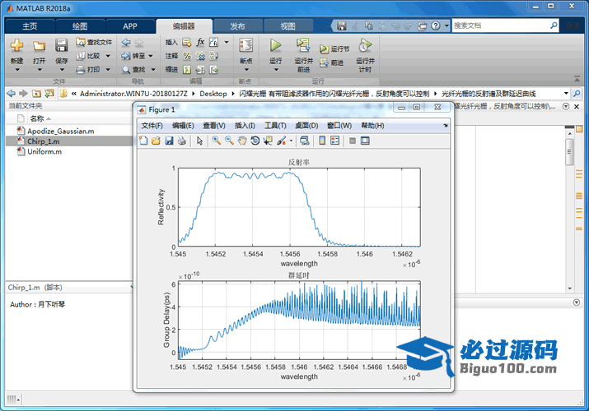Click the Find (查找) magnifier button
Image resolution: width=589 pixels, height=411 pixels.
click(x=133, y=70)
